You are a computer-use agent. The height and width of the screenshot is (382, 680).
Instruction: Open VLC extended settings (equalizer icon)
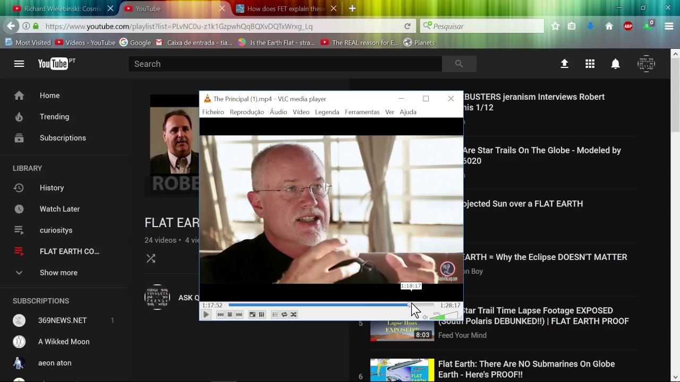tap(261, 315)
